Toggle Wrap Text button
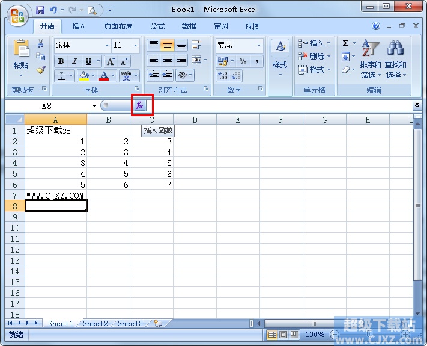The width and height of the screenshot is (427, 346). [x=196, y=45]
